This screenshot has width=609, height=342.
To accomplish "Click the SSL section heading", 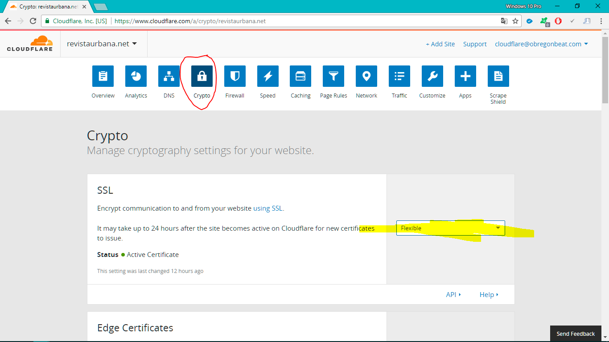I will point(105,190).
